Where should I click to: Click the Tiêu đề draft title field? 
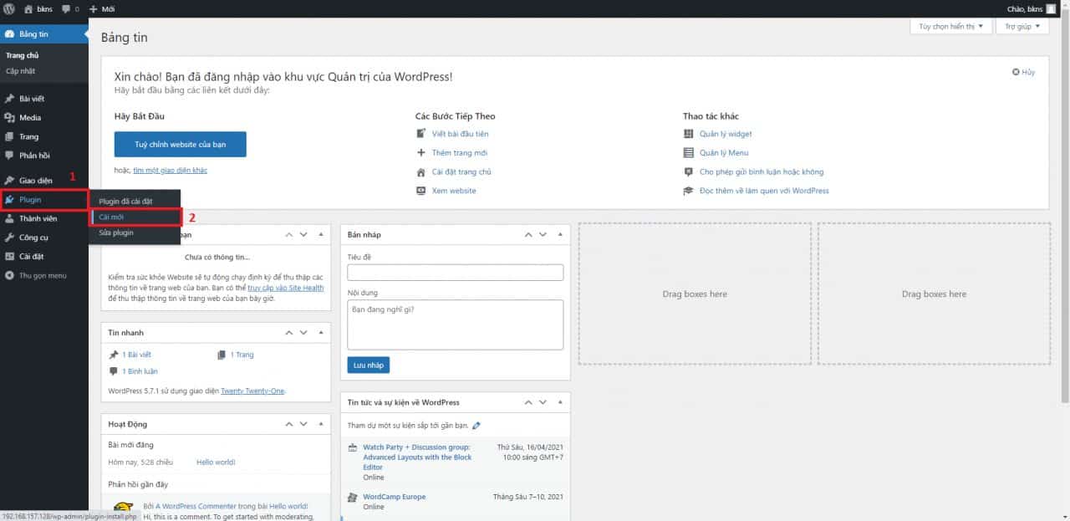click(x=456, y=273)
